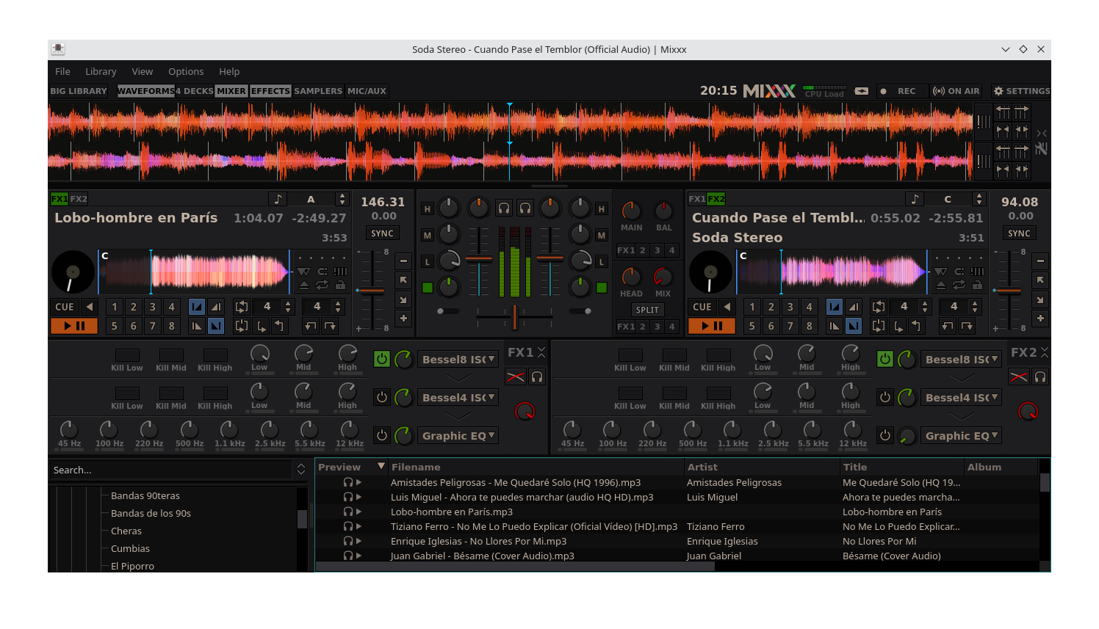Image resolution: width=1099 pixels, height=629 pixels.
Task: Collapse the FX2 effect unit
Action: pyautogui.click(x=1045, y=352)
